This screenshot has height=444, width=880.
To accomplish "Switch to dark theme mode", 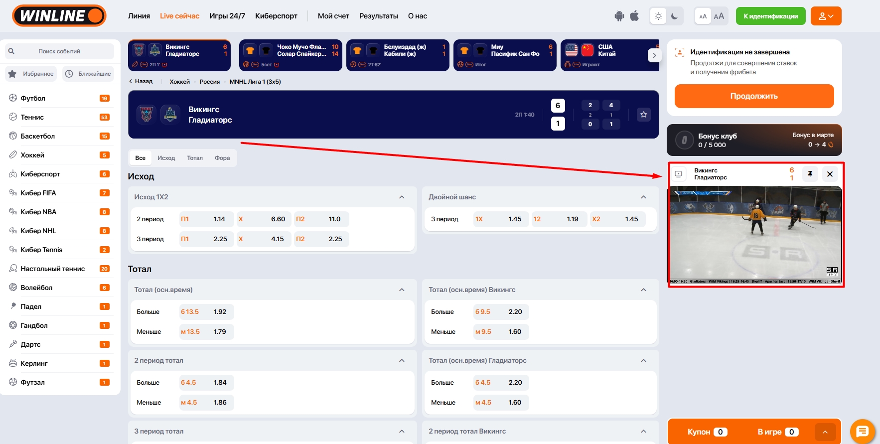I will click(x=674, y=16).
